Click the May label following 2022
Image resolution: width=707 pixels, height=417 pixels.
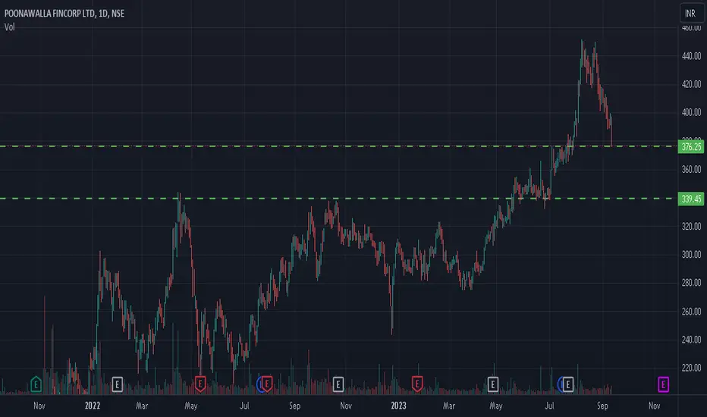click(191, 406)
